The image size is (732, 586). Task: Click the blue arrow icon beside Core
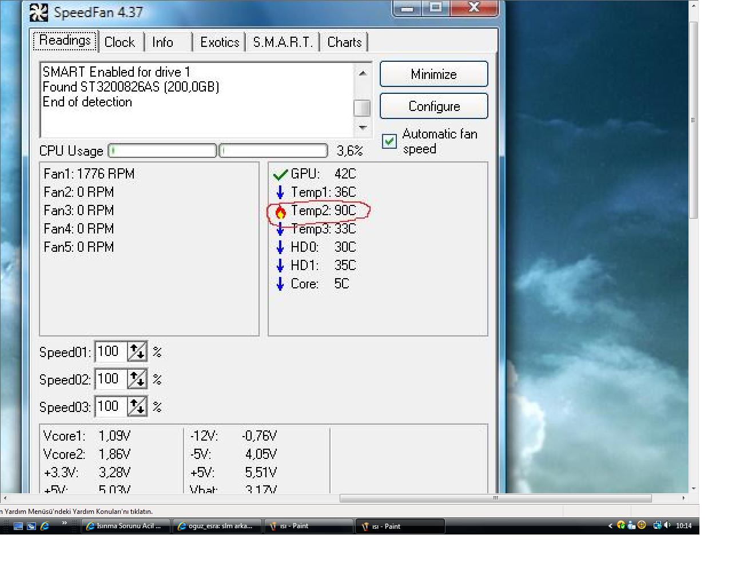point(280,284)
